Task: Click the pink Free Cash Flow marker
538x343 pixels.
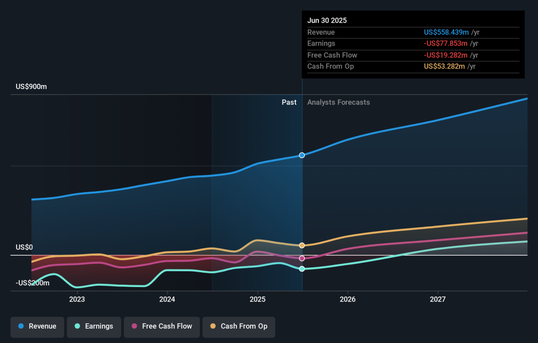Action: [x=302, y=258]
